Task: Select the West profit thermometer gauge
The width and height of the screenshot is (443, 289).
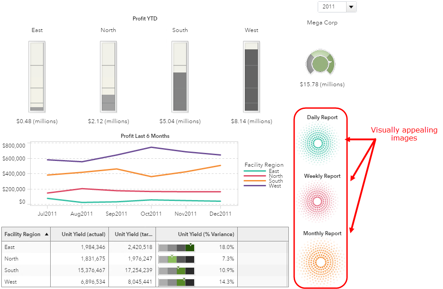Action: [251, 76]
